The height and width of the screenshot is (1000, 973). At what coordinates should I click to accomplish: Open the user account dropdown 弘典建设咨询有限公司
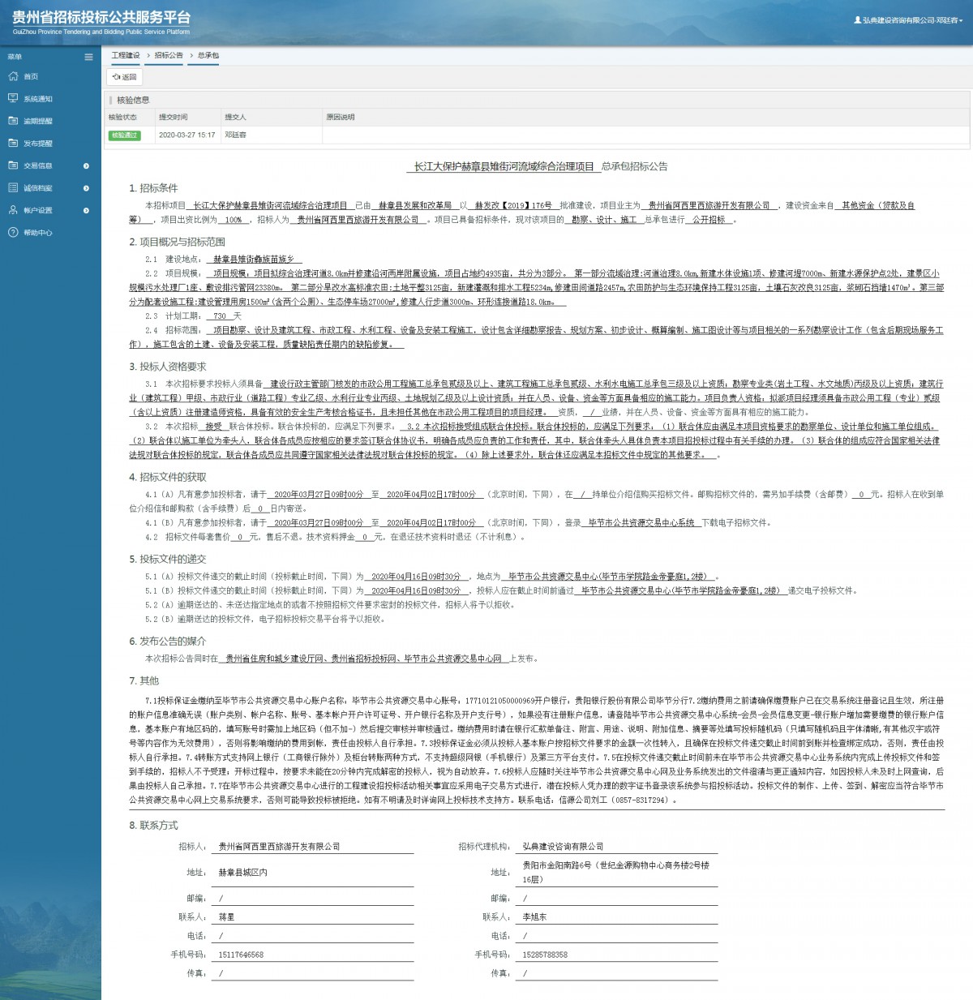point(908,20)
